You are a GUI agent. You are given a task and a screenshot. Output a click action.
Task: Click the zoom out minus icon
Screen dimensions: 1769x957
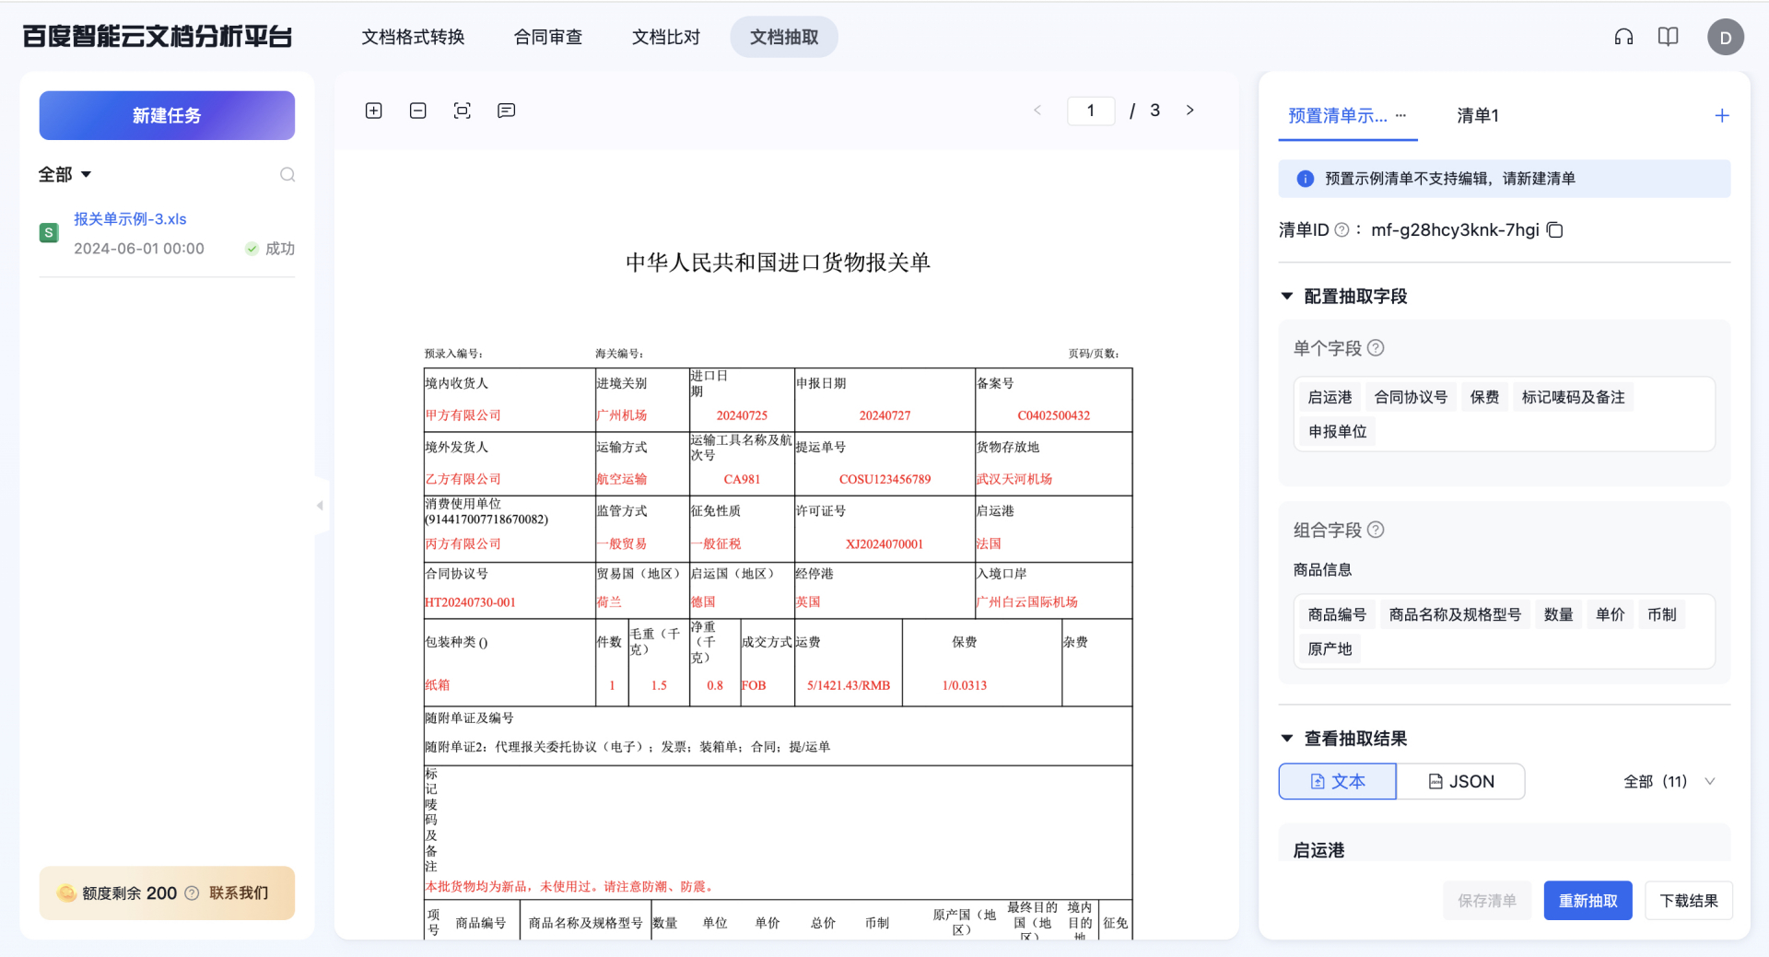coord(418,111)
